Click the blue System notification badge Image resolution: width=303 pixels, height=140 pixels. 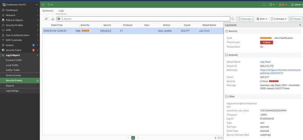point(34,45)
